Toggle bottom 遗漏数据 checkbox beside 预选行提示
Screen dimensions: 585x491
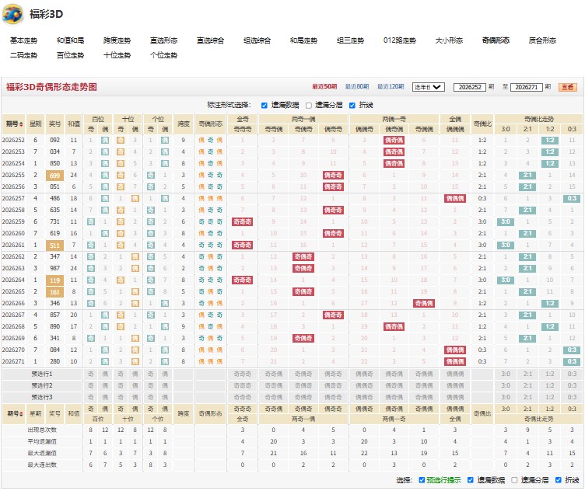pos(471,480)
